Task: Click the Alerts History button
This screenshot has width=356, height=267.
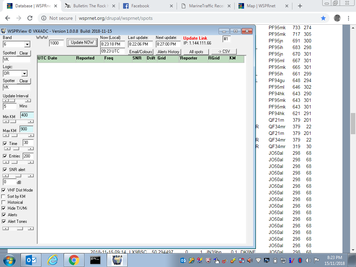Action: point(168,52)
